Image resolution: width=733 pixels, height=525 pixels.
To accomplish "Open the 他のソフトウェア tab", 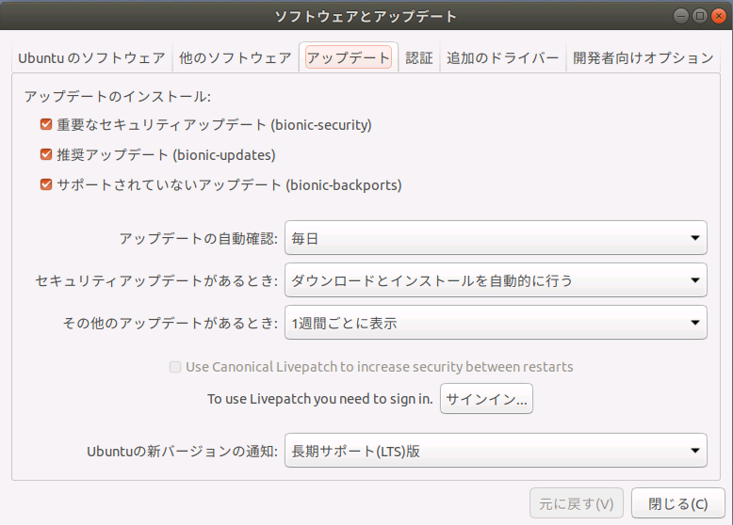I will coord(236,58).
